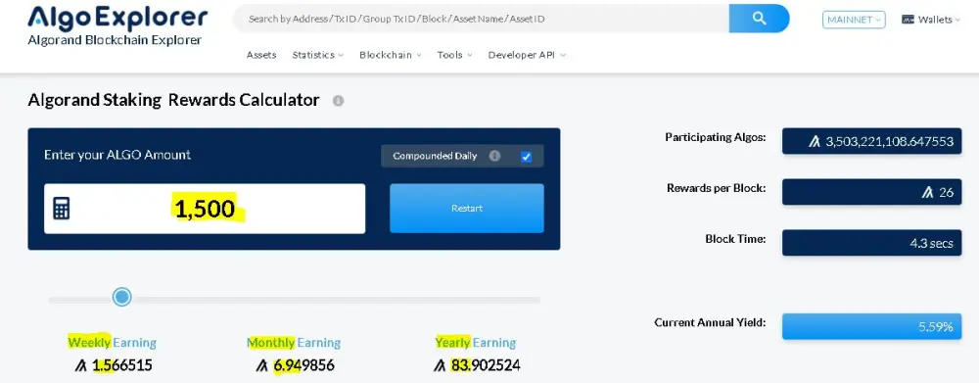This screenshot has width=979, height=383.
Task: Click the Algo symbol in Rewards per Block
Action: click(928, 192)
